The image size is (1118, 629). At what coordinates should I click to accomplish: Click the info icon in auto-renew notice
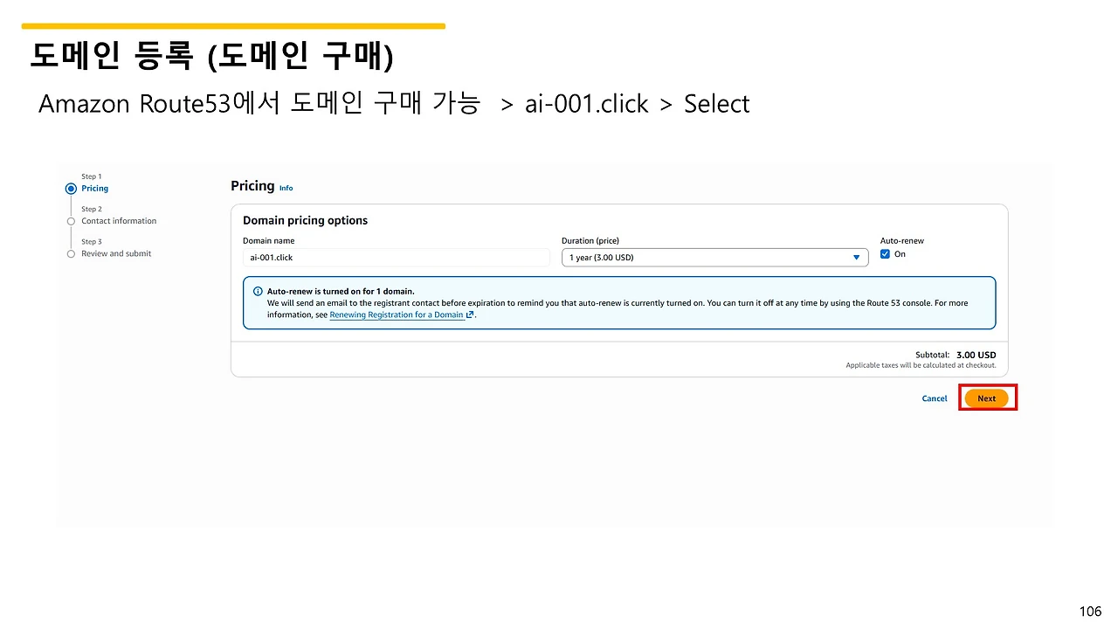pyautogui.click(x=258, y=291)
